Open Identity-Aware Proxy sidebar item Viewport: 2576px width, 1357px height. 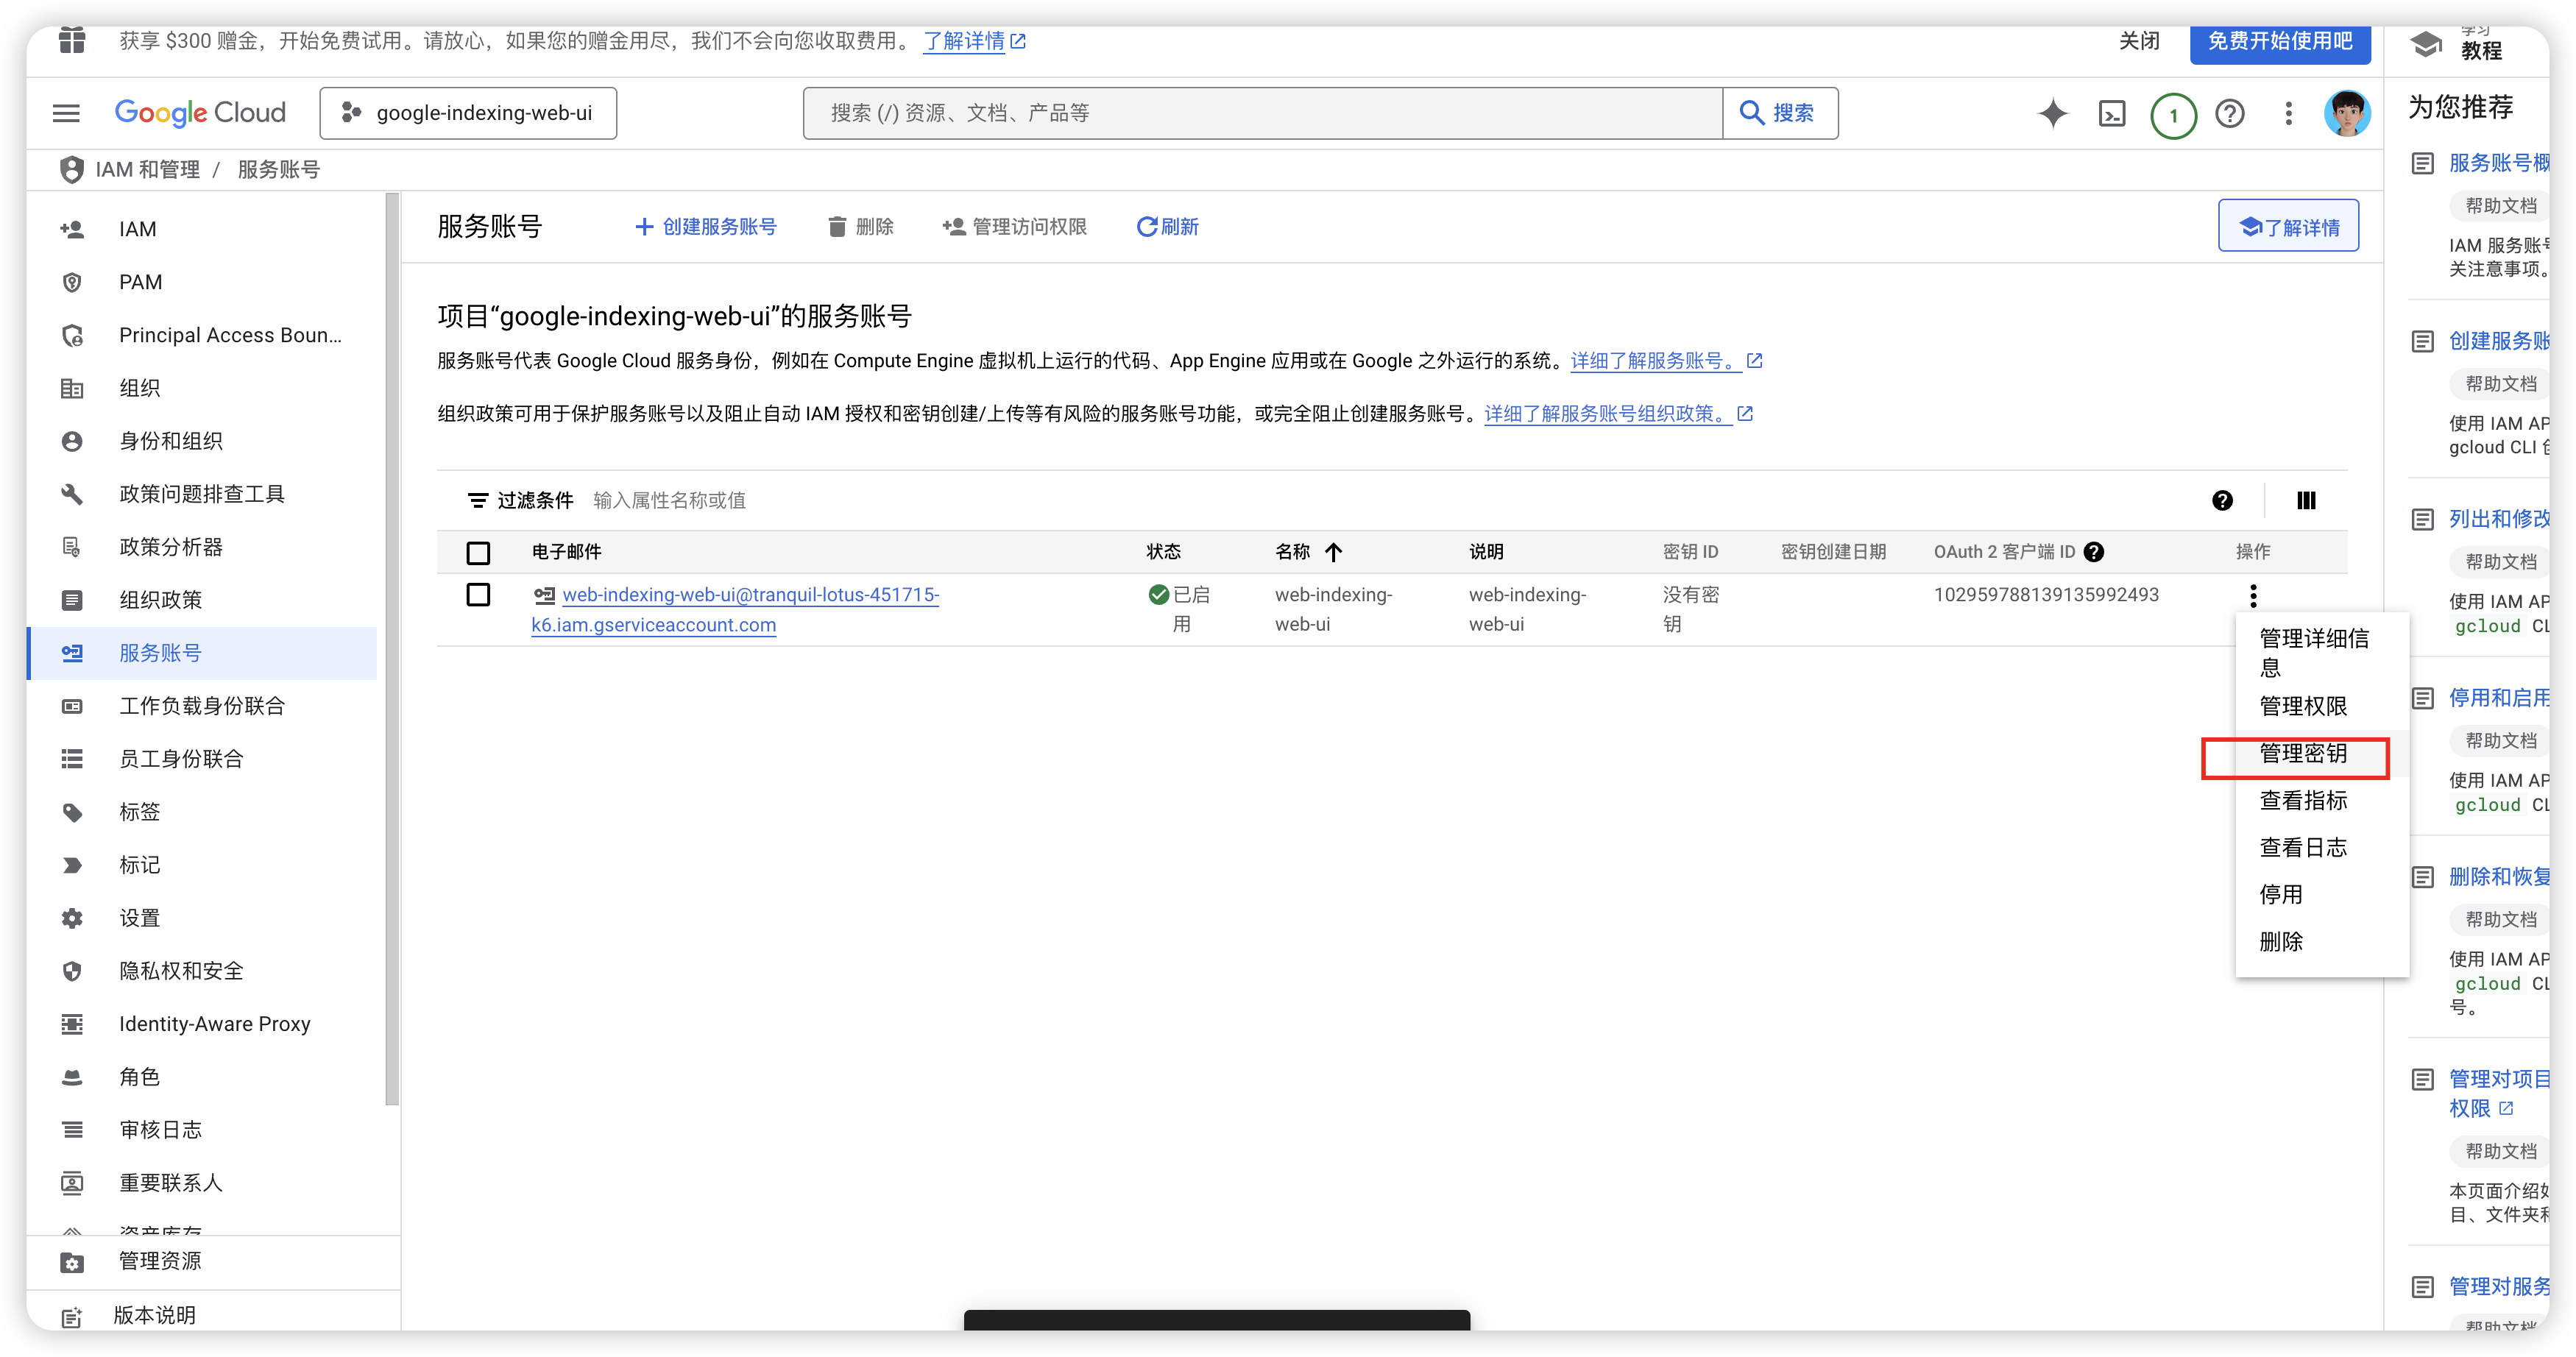tap(202, 1024)
